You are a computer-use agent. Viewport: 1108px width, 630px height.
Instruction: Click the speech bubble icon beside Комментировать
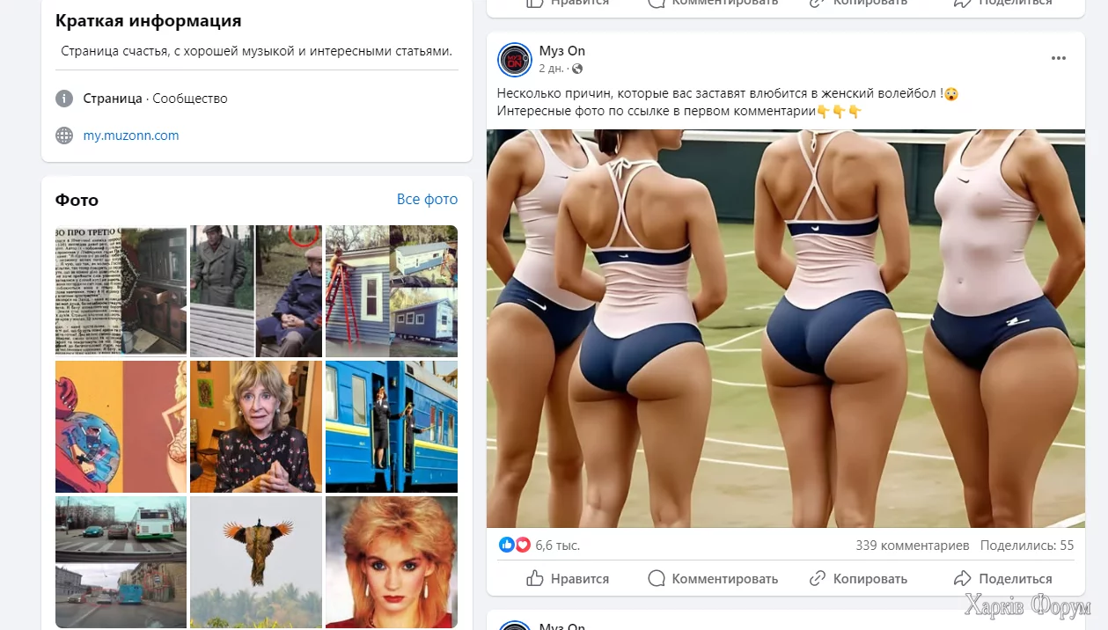tap(657, 578)
